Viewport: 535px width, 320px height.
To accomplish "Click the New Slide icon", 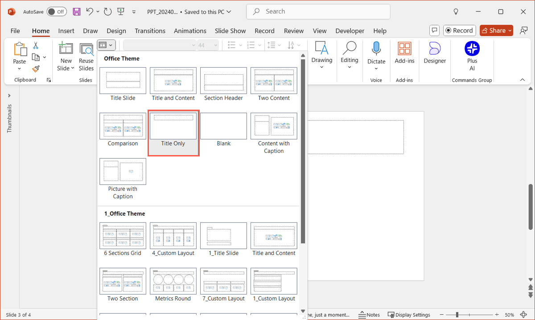I will (x=66, y=49).
